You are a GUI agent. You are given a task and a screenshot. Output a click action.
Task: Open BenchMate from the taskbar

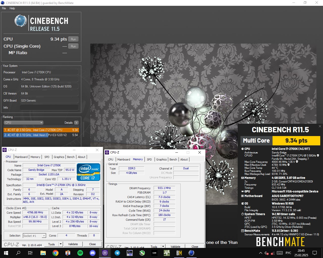(179, 253)
